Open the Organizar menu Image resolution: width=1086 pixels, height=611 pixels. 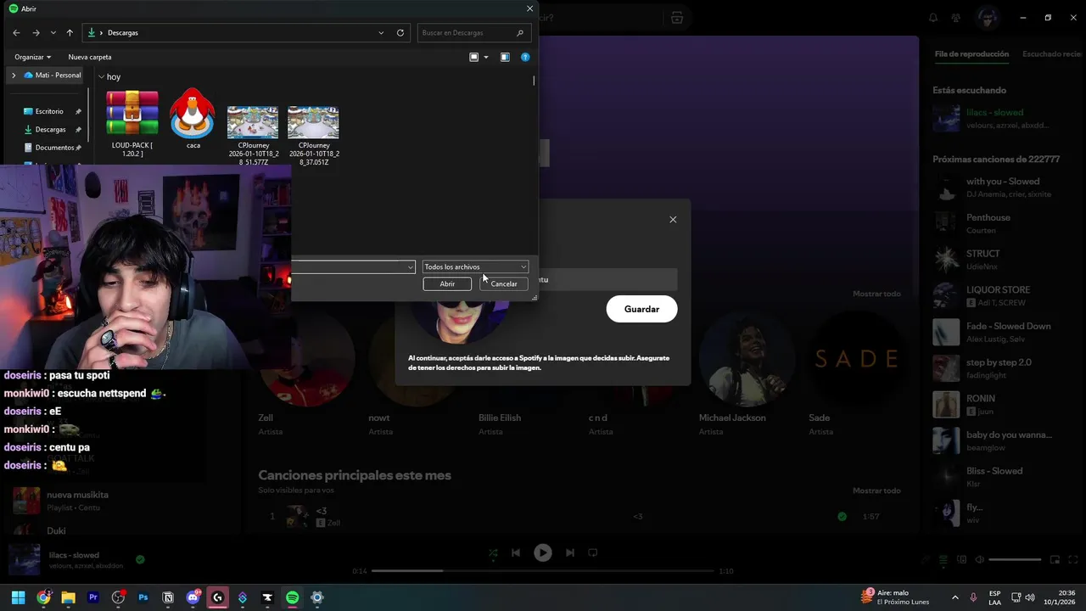pos(32,57)
